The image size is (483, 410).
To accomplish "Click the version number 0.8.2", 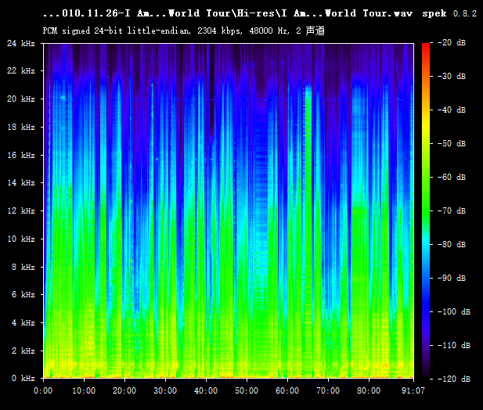I will [x=465, y=13].
